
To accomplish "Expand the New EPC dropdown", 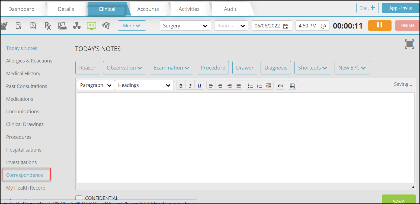I will [x=352, y=68].
